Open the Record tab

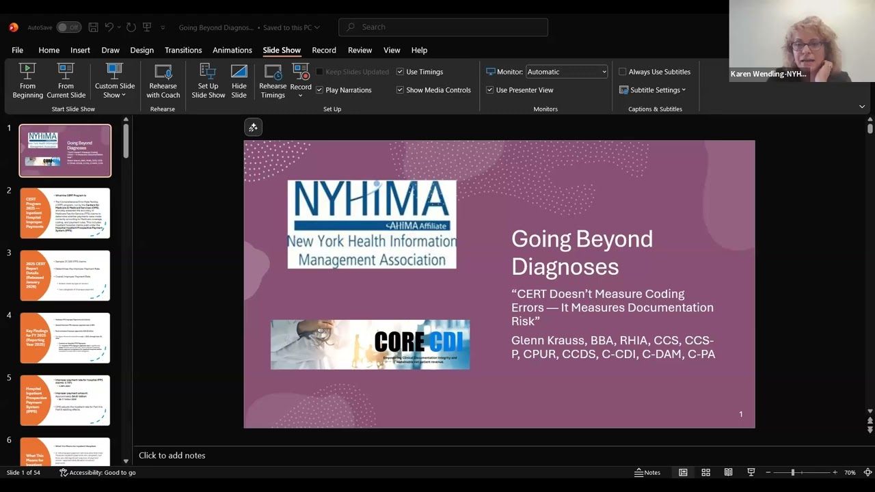tap(324, 50)
